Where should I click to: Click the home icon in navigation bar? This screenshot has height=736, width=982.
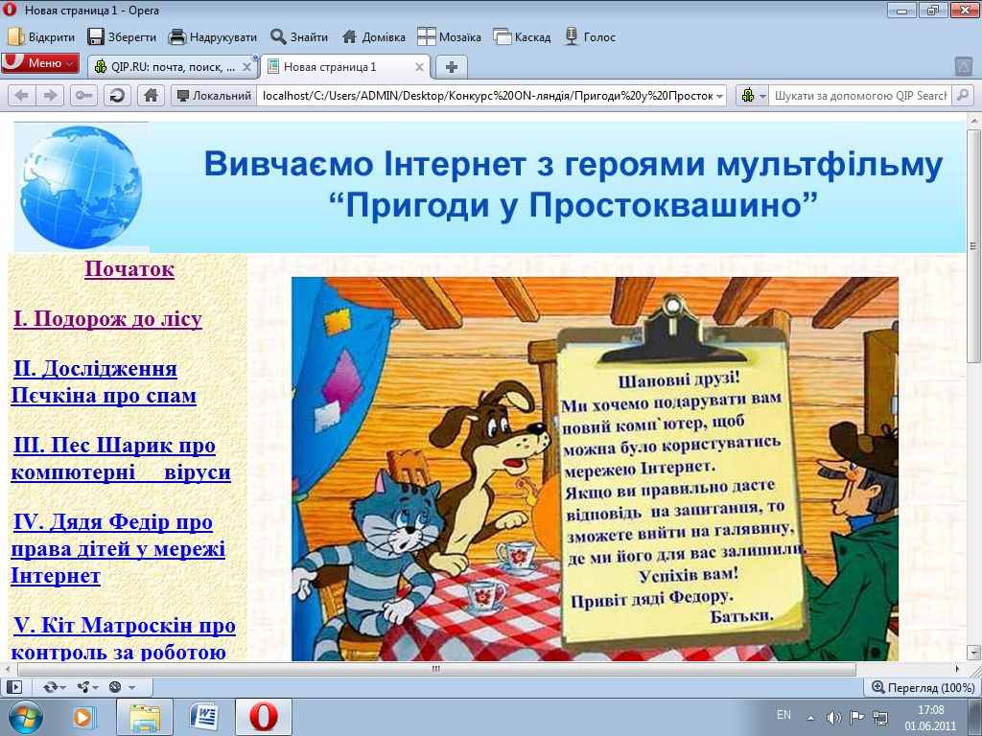[151, 96]
